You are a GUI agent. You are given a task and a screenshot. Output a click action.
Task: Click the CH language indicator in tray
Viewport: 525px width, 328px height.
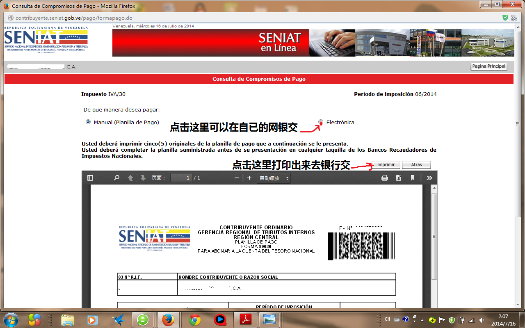(388, 319)
